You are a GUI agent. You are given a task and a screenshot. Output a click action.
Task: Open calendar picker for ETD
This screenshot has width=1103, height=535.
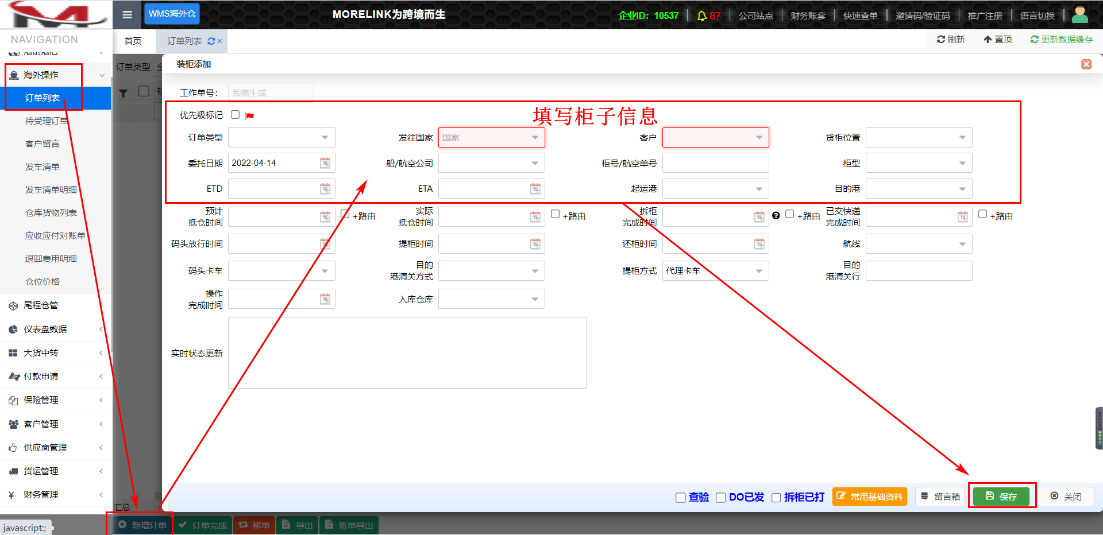pos(325,189)
